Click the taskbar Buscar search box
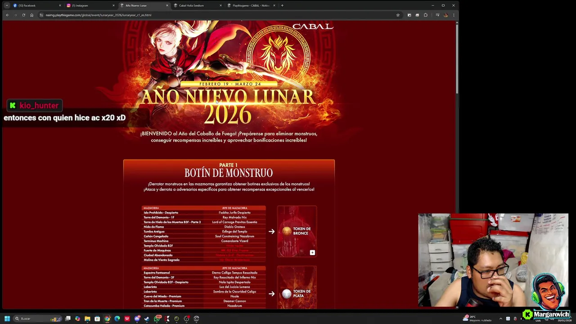Viewport: 576px width, 324px height. click(38, 319)
